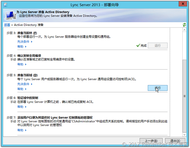This screenshot has height=148, width=190.
Task: Click the 完成 status text for step 3
Action: point(144,46)
